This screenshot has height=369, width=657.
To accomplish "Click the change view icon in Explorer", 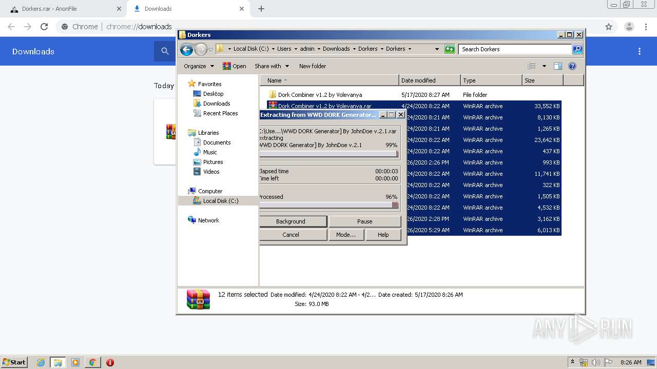I will [532, 66].
